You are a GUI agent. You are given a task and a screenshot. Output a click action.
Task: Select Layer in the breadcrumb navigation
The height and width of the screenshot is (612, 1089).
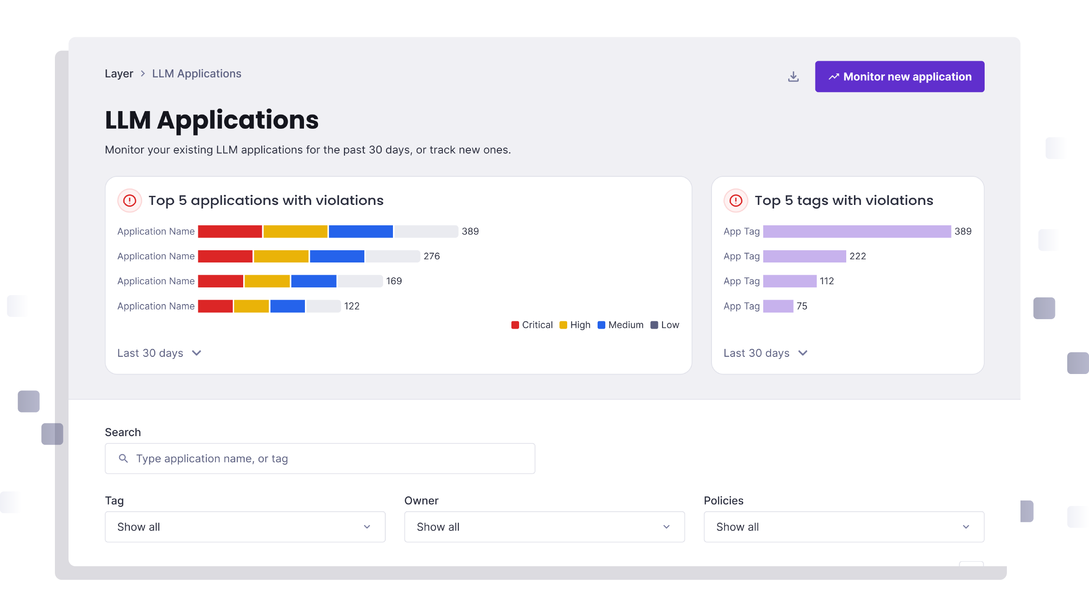point(119,73)
